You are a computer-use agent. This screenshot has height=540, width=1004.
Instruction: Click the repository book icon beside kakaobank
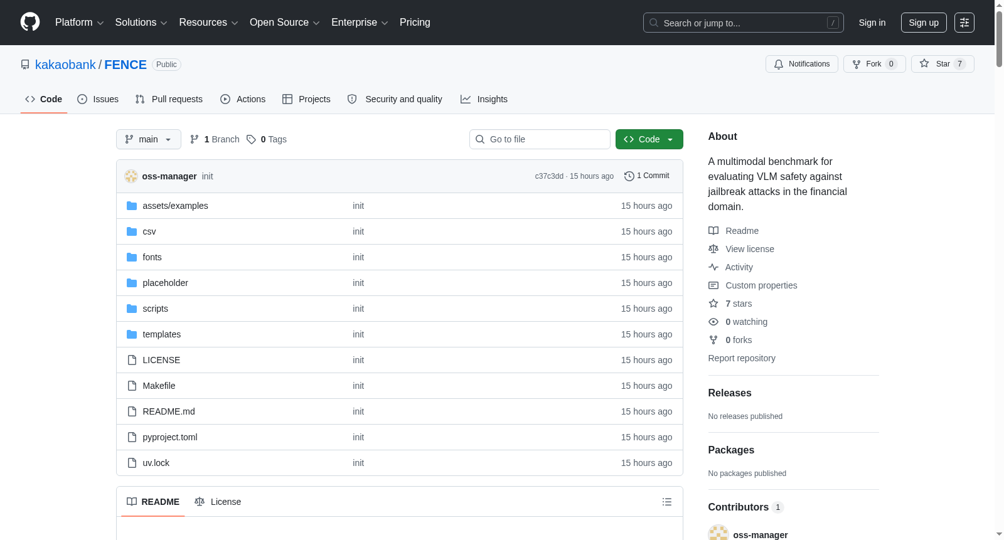[25, 65]
